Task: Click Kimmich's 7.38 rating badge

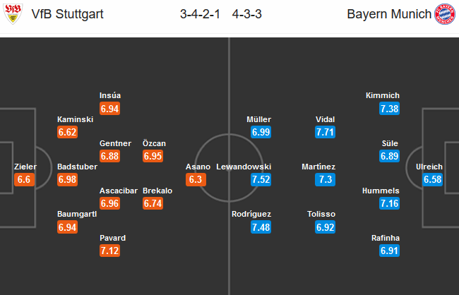Action: pos(391,109)
